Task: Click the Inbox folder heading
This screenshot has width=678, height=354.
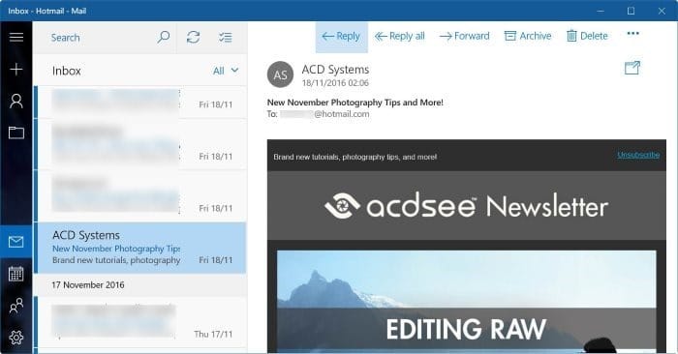Action: 67,71
